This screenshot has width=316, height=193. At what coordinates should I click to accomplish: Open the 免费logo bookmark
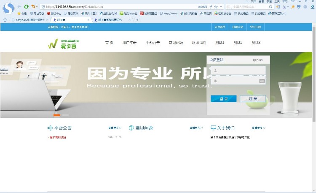[x=129, y=14]
